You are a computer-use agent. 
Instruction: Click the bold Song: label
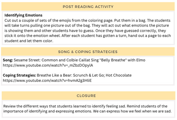[x=8, y=60]
